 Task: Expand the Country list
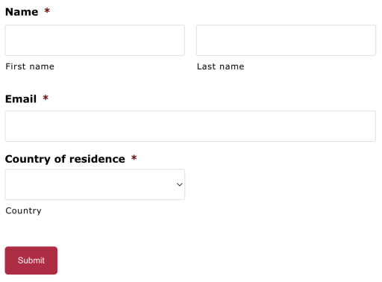click(x=95, y=184)
